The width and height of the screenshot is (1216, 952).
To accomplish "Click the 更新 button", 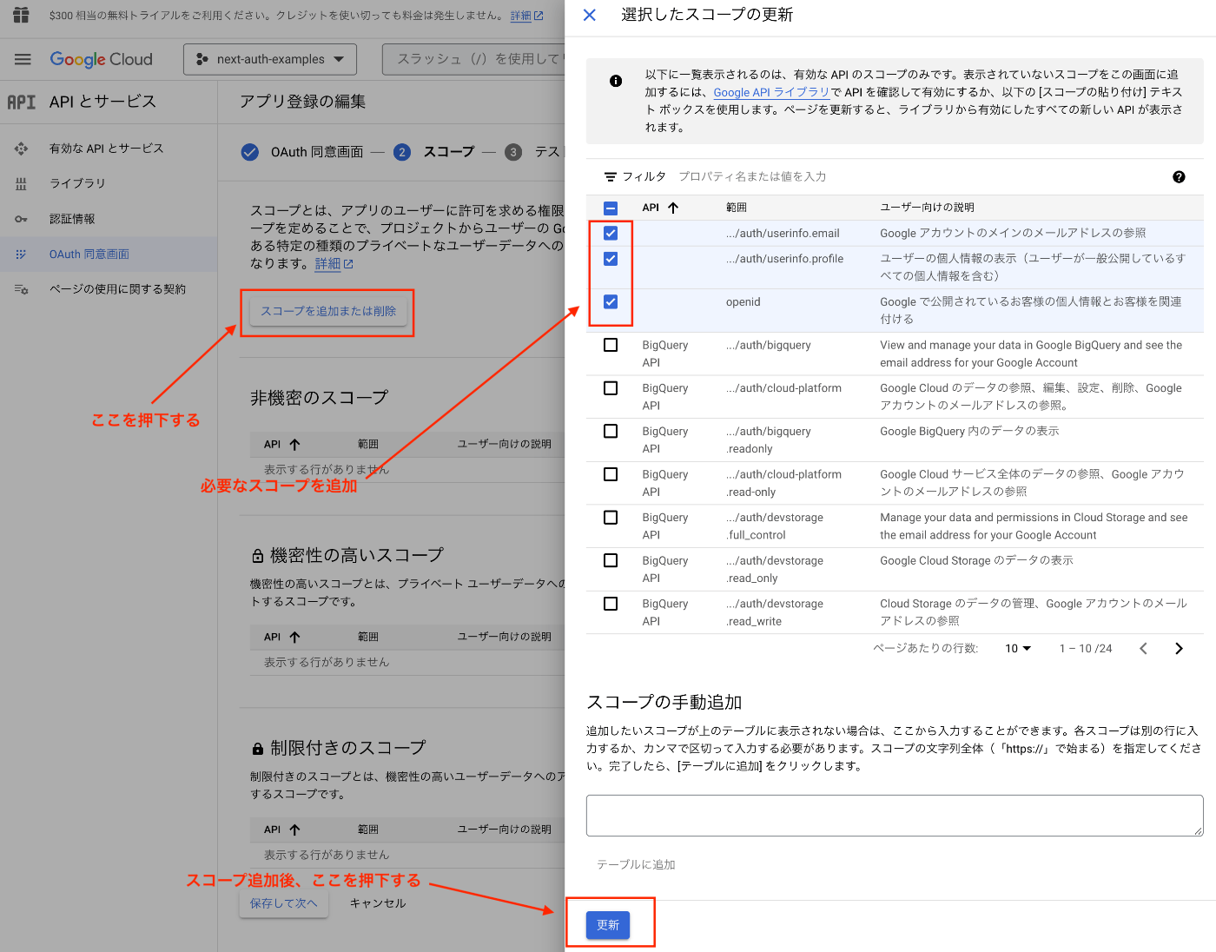I will coord(608,925).
